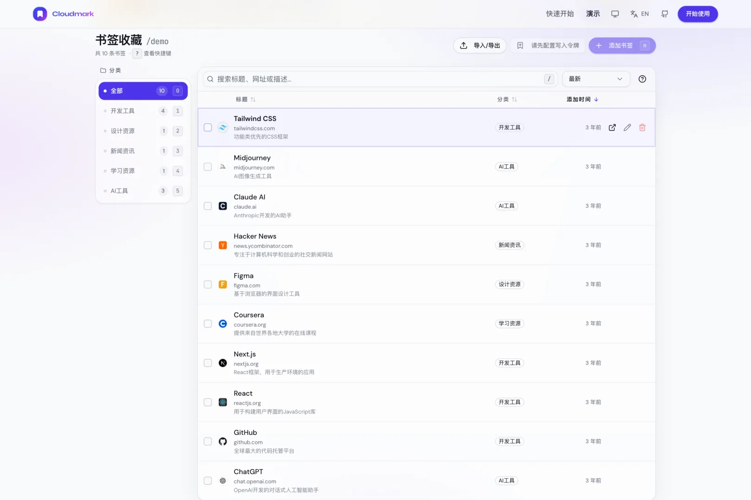
Task: Open the GitHub icon in the header
Action: click(664, 14)
